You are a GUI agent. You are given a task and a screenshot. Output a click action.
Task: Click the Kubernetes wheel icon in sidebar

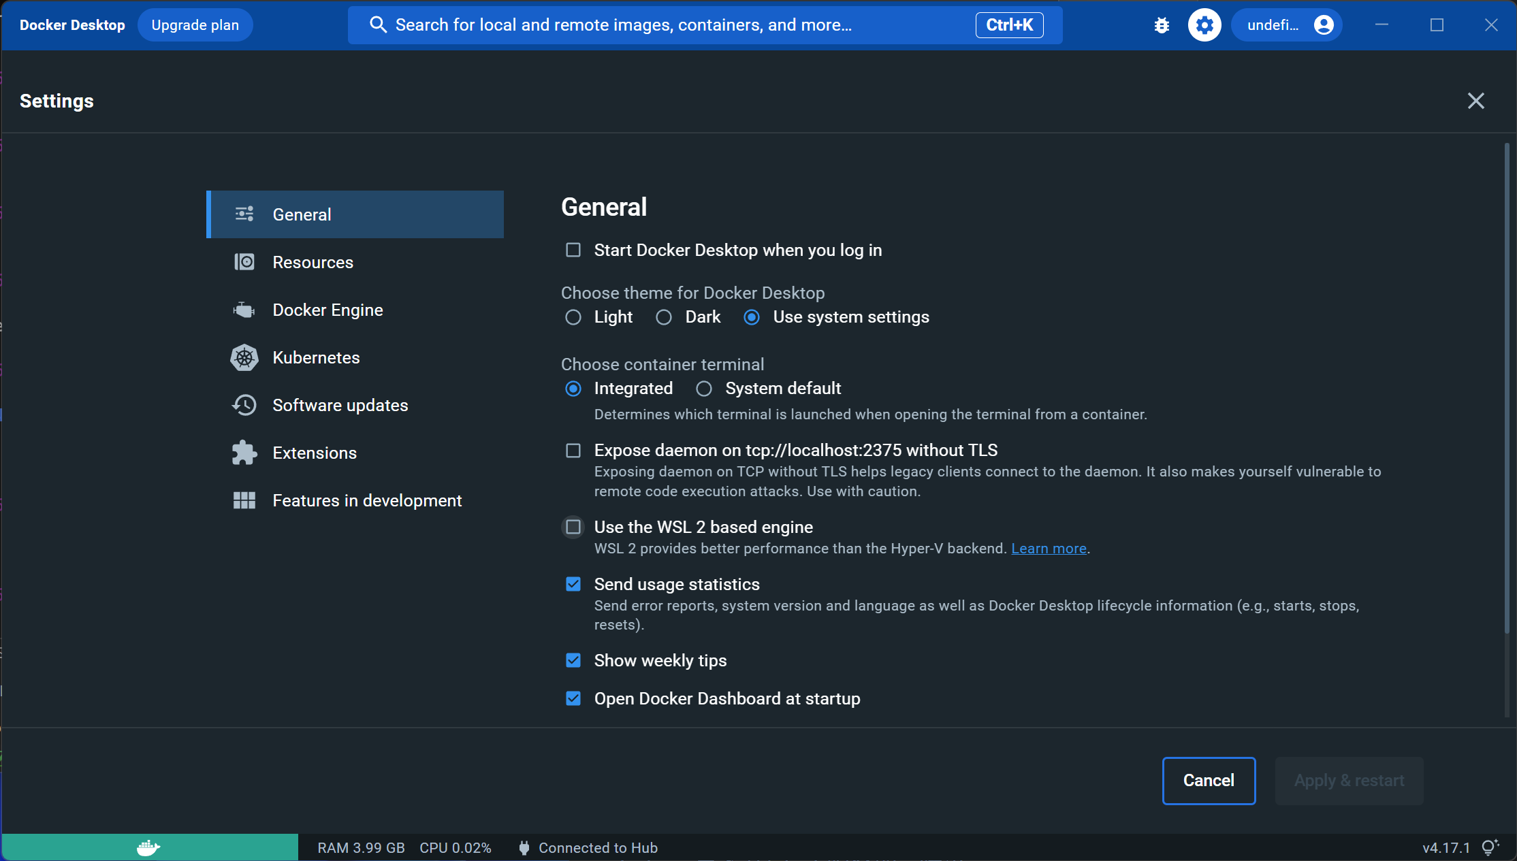244,357
